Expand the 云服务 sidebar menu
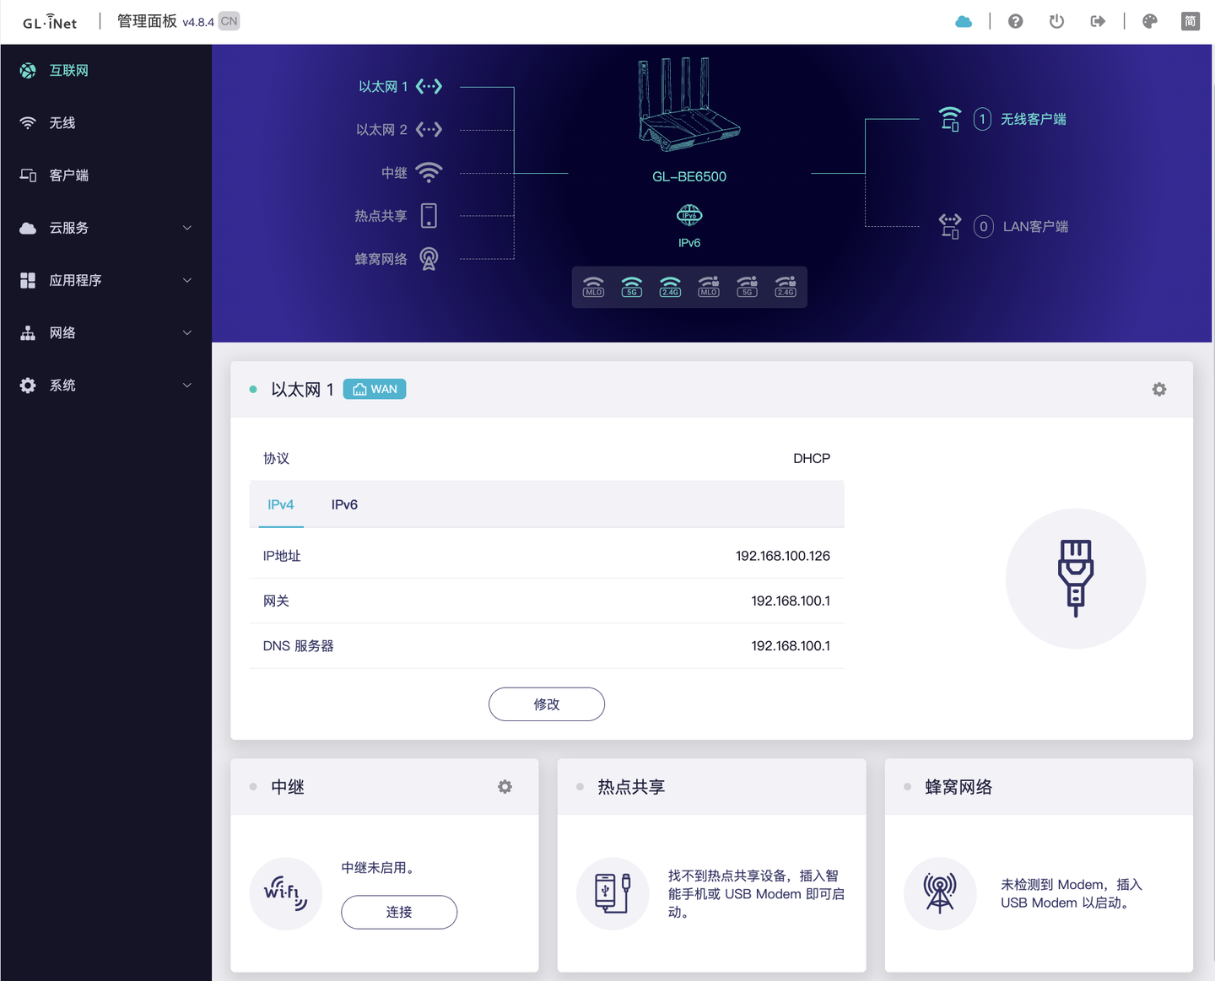This screenshot has width=1215, height=981. [105, 228]
